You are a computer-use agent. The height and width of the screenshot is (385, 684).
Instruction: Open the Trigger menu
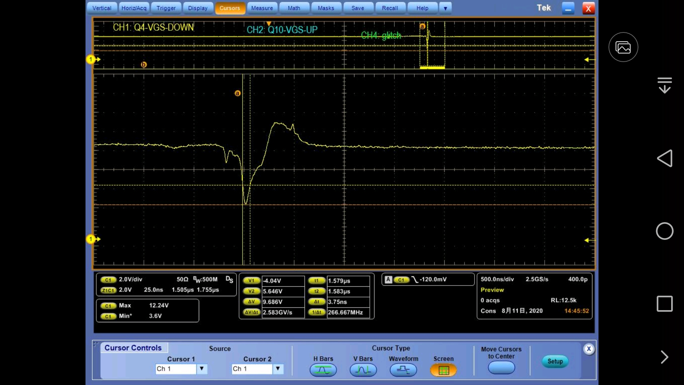[166, 8]
